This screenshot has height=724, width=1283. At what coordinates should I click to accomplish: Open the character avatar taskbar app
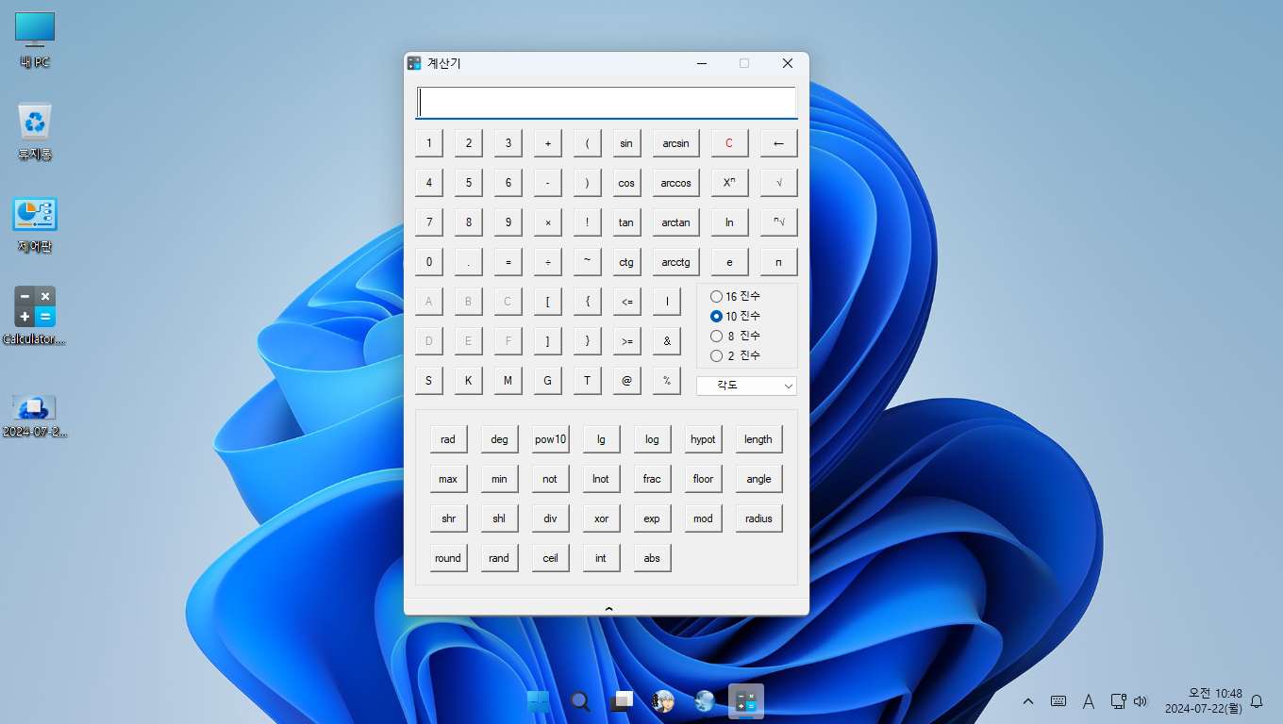(663, 701)
